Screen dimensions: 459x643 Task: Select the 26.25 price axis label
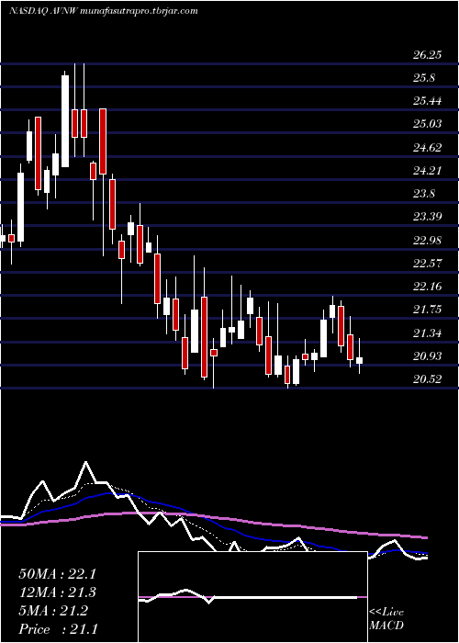coord(428,55)
